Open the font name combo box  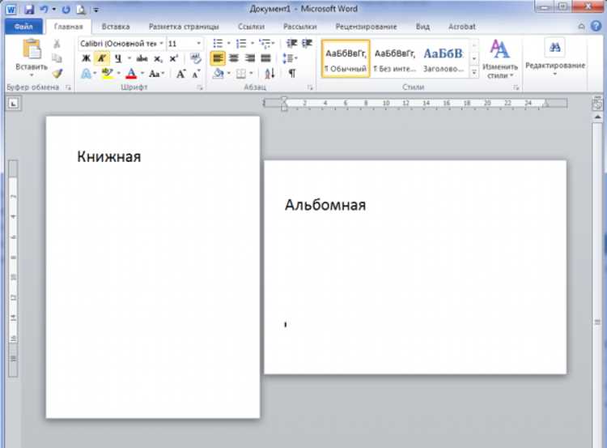coord(121,44)
